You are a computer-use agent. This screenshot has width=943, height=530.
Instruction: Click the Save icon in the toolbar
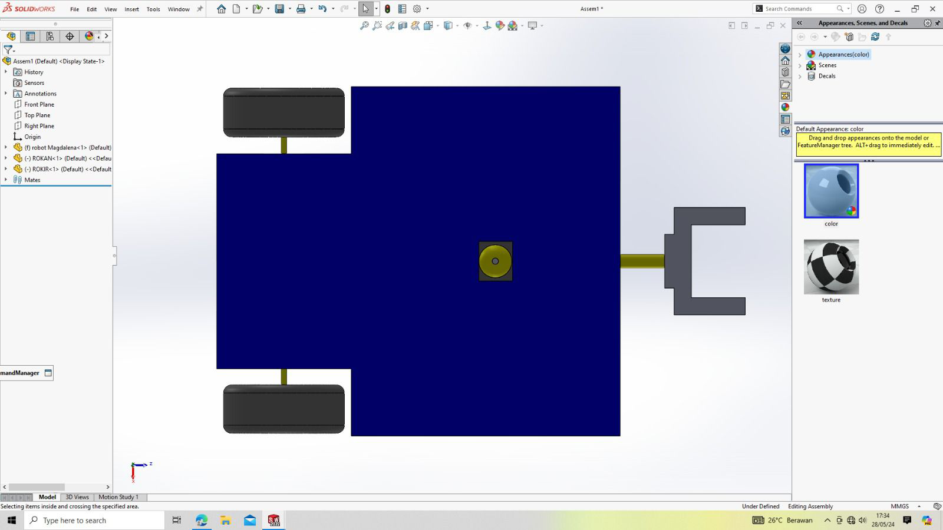pos(280,9)
